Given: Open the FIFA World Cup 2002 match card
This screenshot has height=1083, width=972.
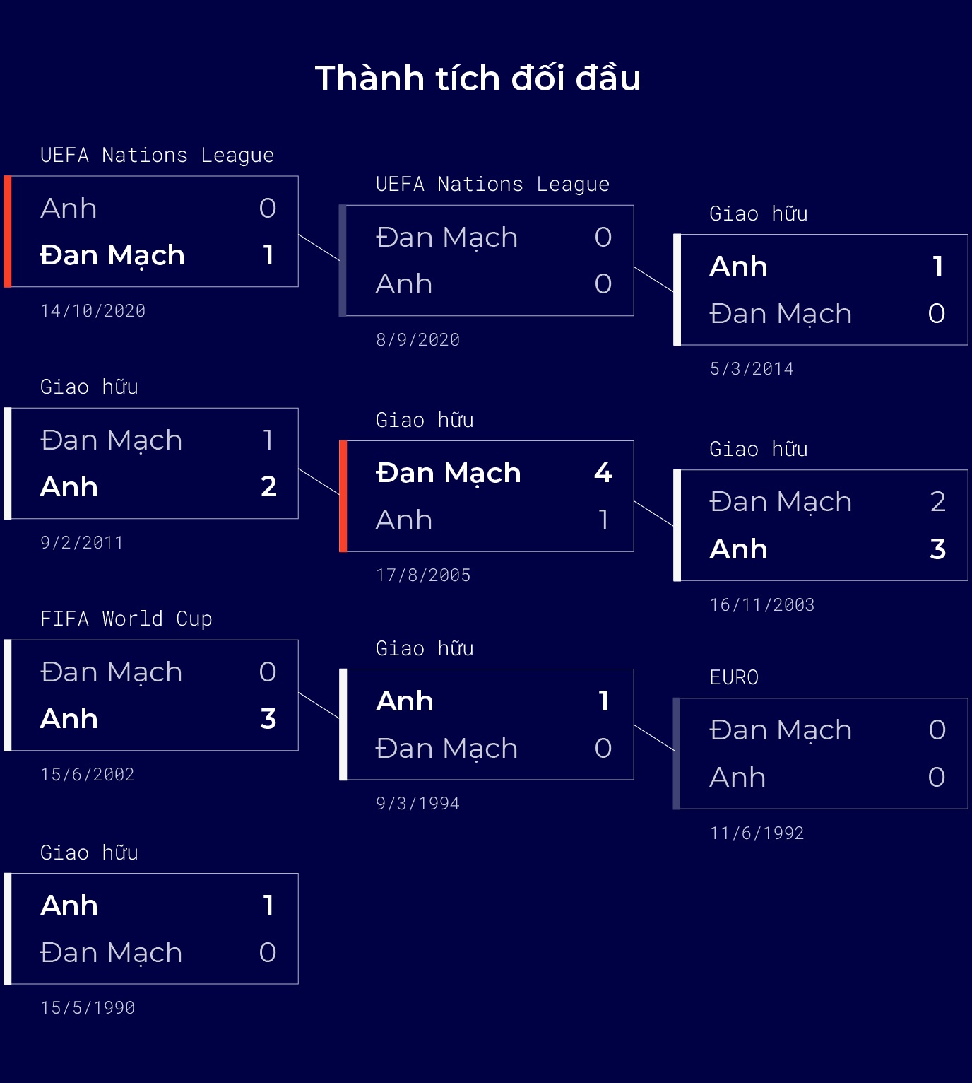Looking at the screenshot, I should tap(151, 695).
